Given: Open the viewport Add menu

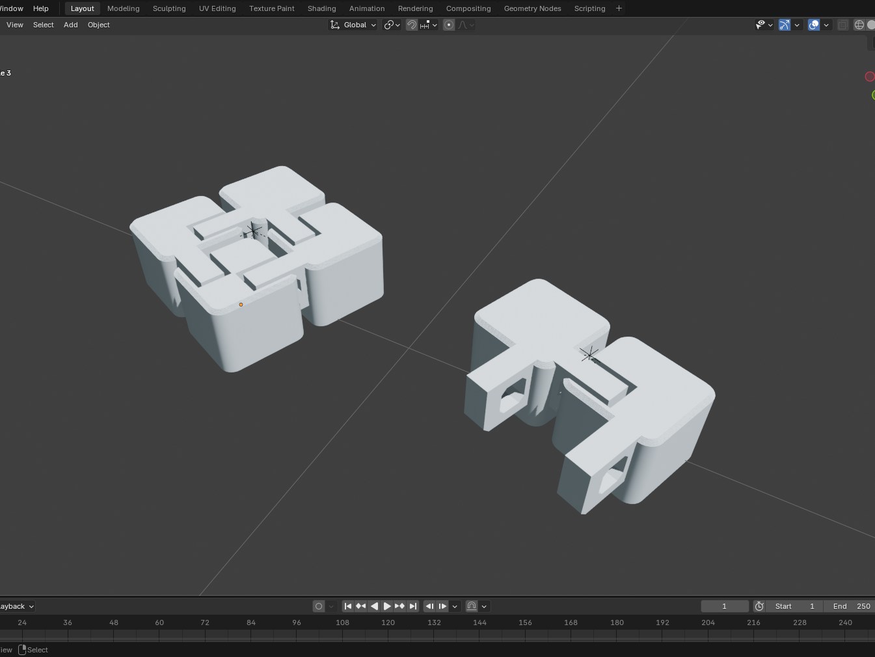Looking at the screenshot, I should click(x=71, y=25).
